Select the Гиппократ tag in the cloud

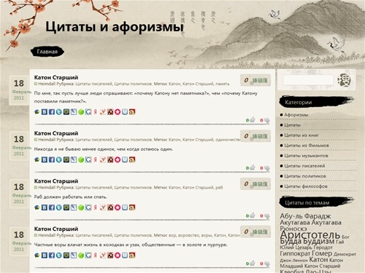[x=295, y=253]
